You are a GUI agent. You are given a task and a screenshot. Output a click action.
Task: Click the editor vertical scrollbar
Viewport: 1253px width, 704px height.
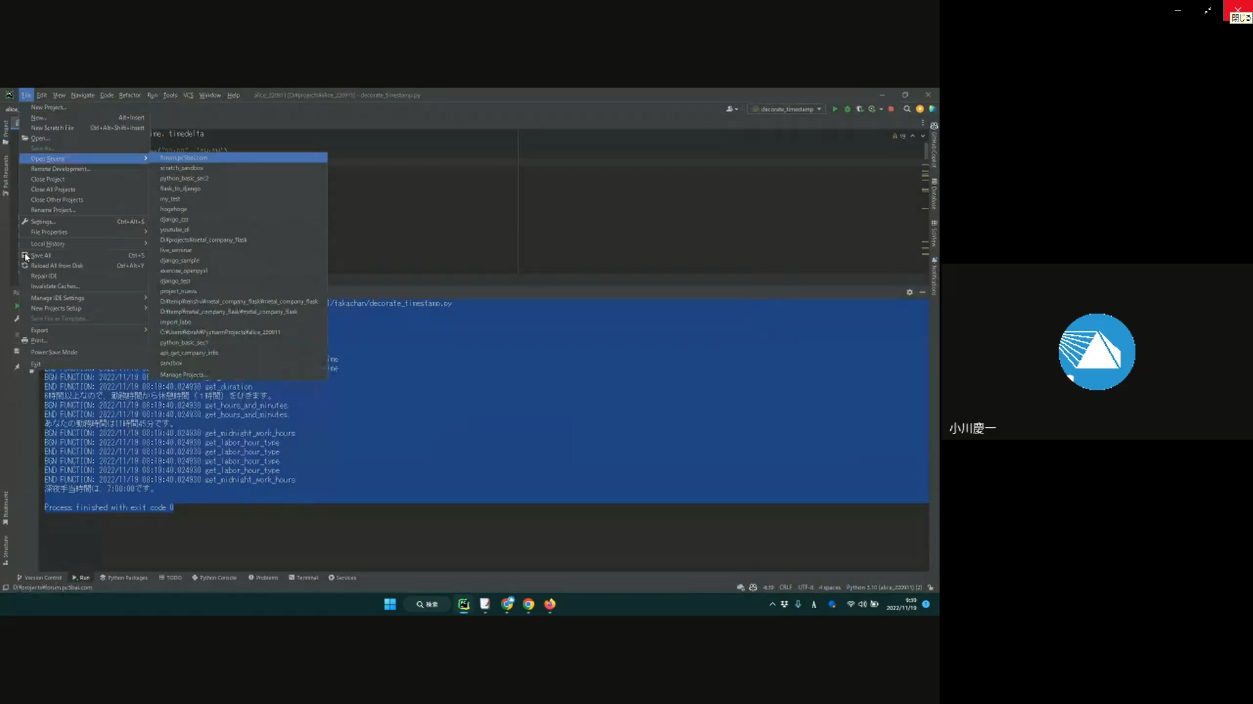point(925,151)
